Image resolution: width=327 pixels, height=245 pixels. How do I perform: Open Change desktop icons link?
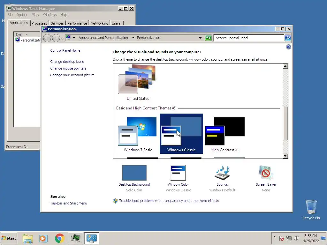(67, 62)
